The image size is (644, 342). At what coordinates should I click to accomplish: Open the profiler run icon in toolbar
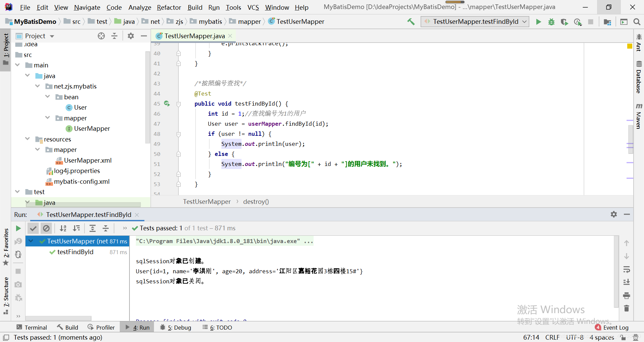(578, 22)
